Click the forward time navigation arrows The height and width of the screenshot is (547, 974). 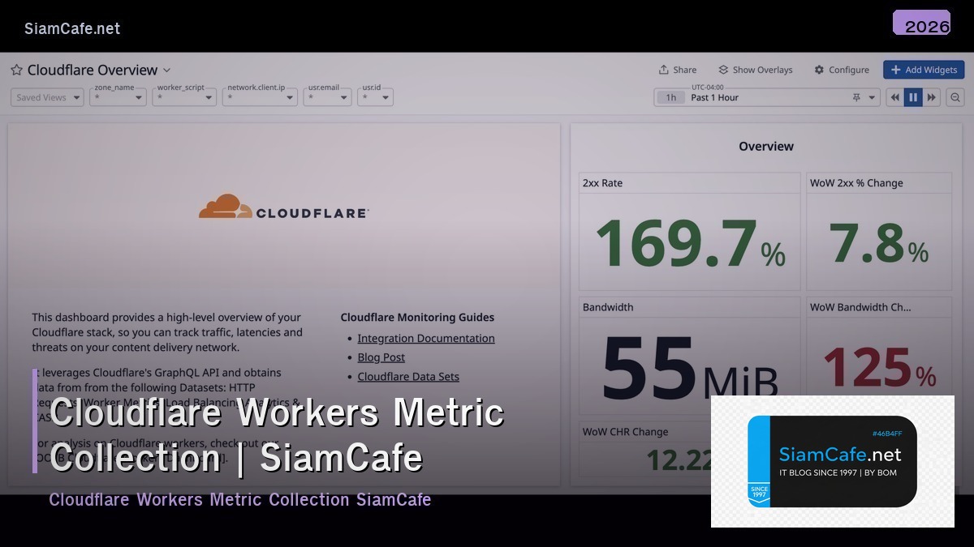(932, 96)
